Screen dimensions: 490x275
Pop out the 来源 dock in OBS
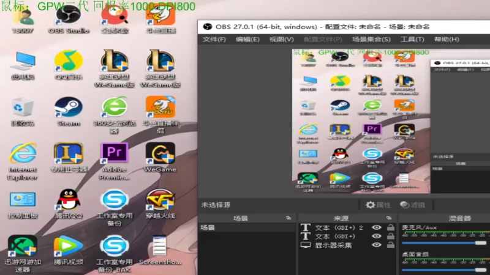(x=389, y=218)
